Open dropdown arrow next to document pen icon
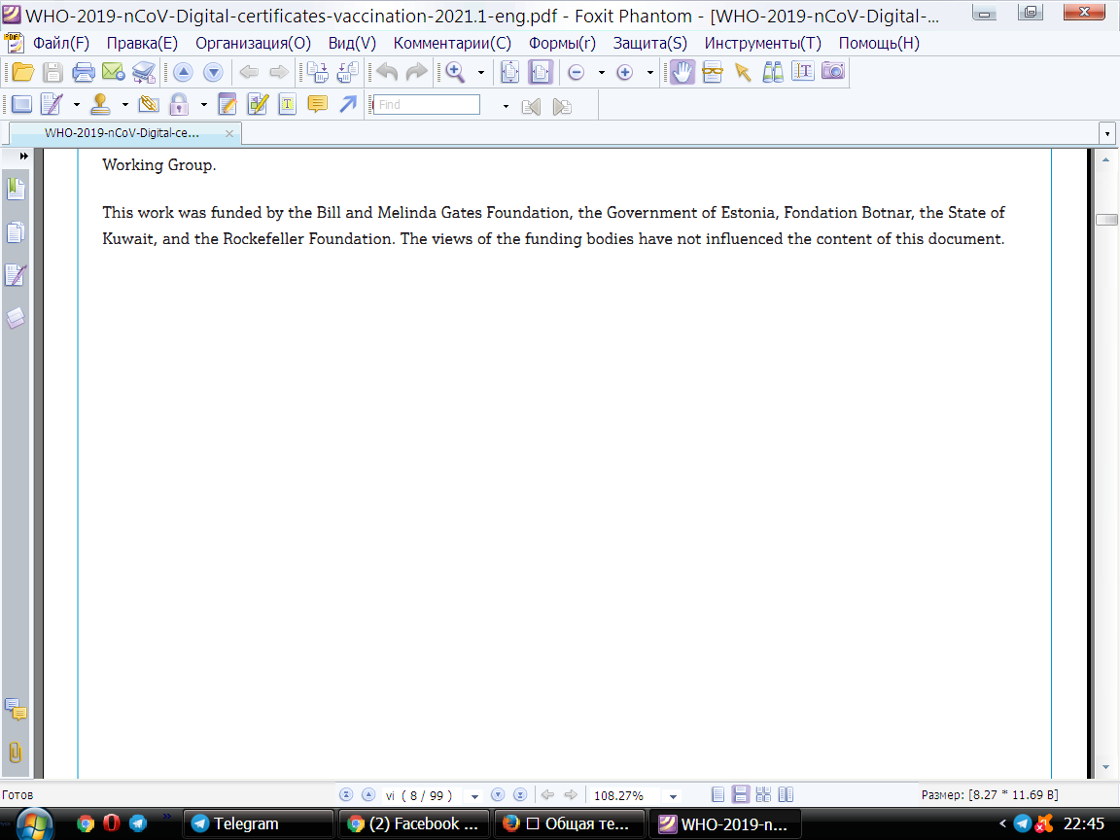1120x840 pixels. click(77, 105)
